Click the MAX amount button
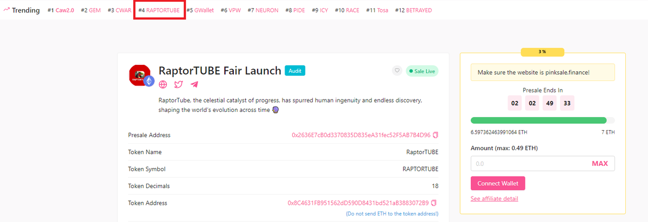This screenshot has height=222, width=648. [x=599, y=164]
